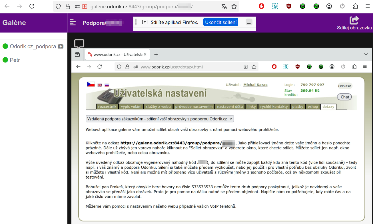Reload the page in shared Firefox window
The image size is (373, 224).
tap(99, 67)
